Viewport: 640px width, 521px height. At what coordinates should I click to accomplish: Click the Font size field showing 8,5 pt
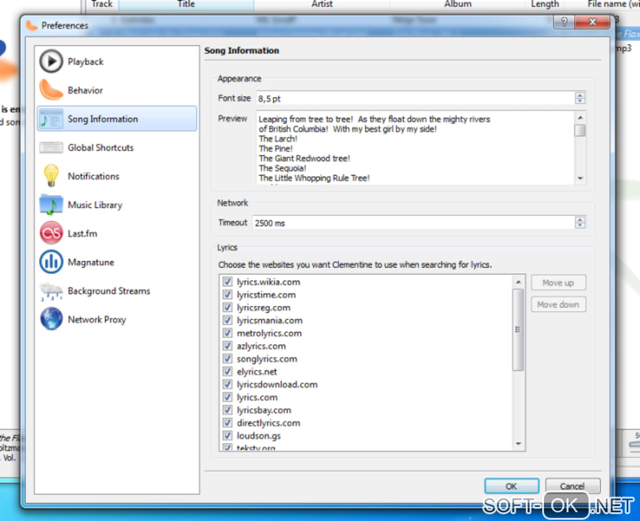tap(415, 98)
